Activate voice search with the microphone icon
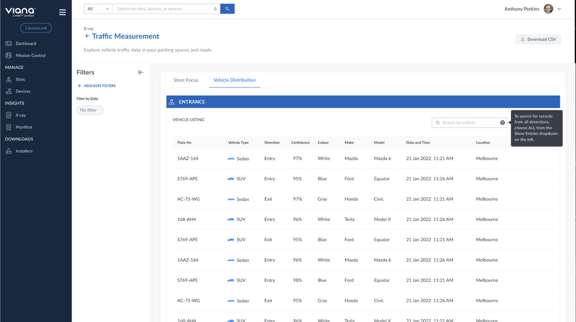Viewport: 576px width, 322px height. [x=215, y=8]
